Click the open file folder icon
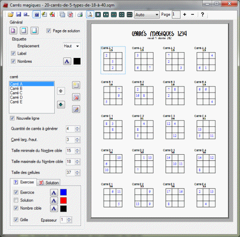 (11, 15)
